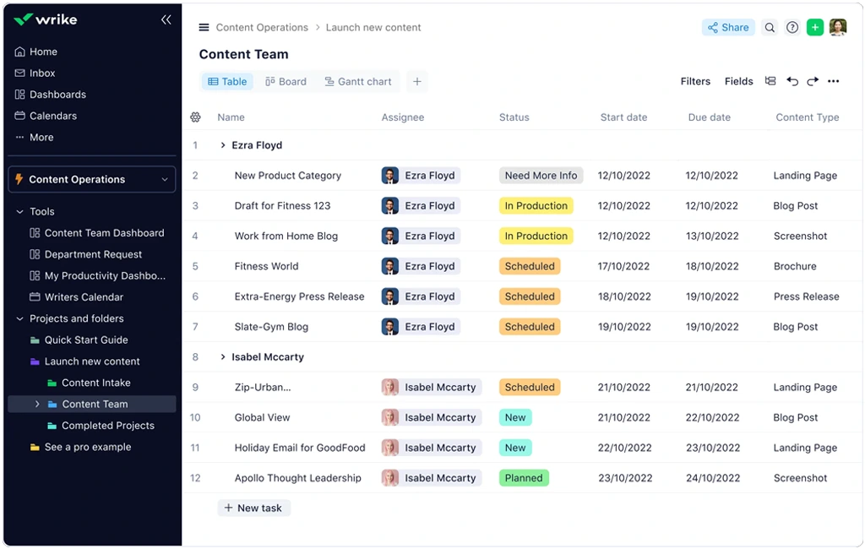This screenshot has width=865, height=549.
Task: Click the green plus create button
Action: pos(815,28)
